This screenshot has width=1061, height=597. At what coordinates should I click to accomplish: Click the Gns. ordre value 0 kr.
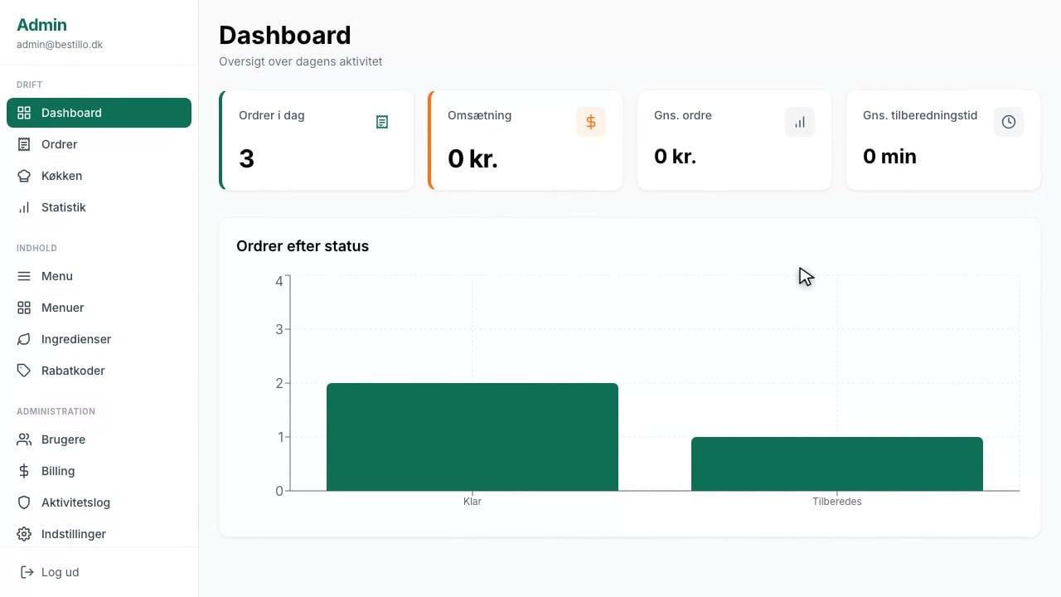click(676, 156)
